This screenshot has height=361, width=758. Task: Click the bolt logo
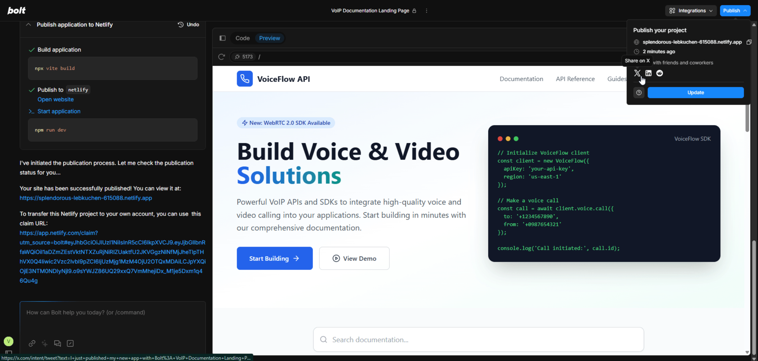(x=16, y=10)
